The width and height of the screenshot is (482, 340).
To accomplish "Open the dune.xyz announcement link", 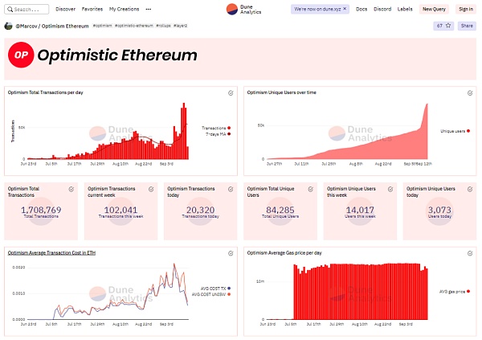I will 317,9.
